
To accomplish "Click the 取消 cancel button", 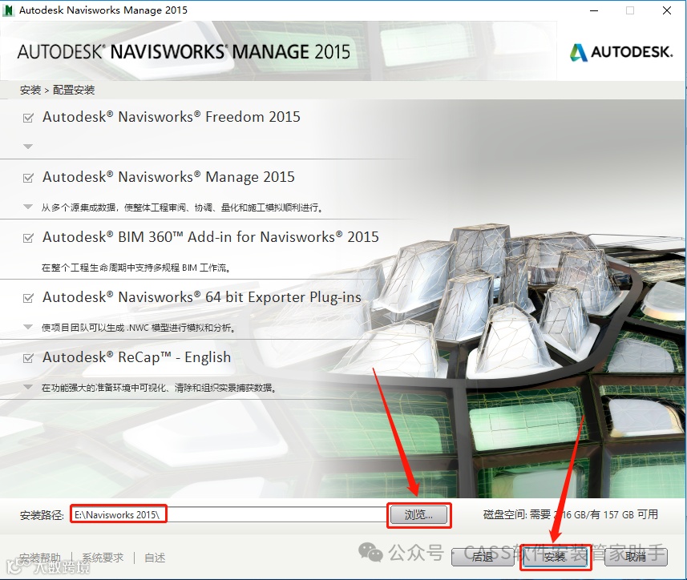I will 636,557.
